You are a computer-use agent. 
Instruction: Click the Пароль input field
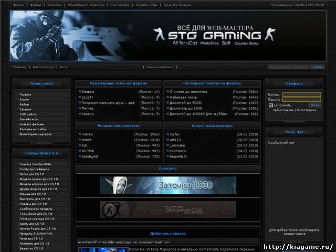pyautogui.click(x=301, y=100)
